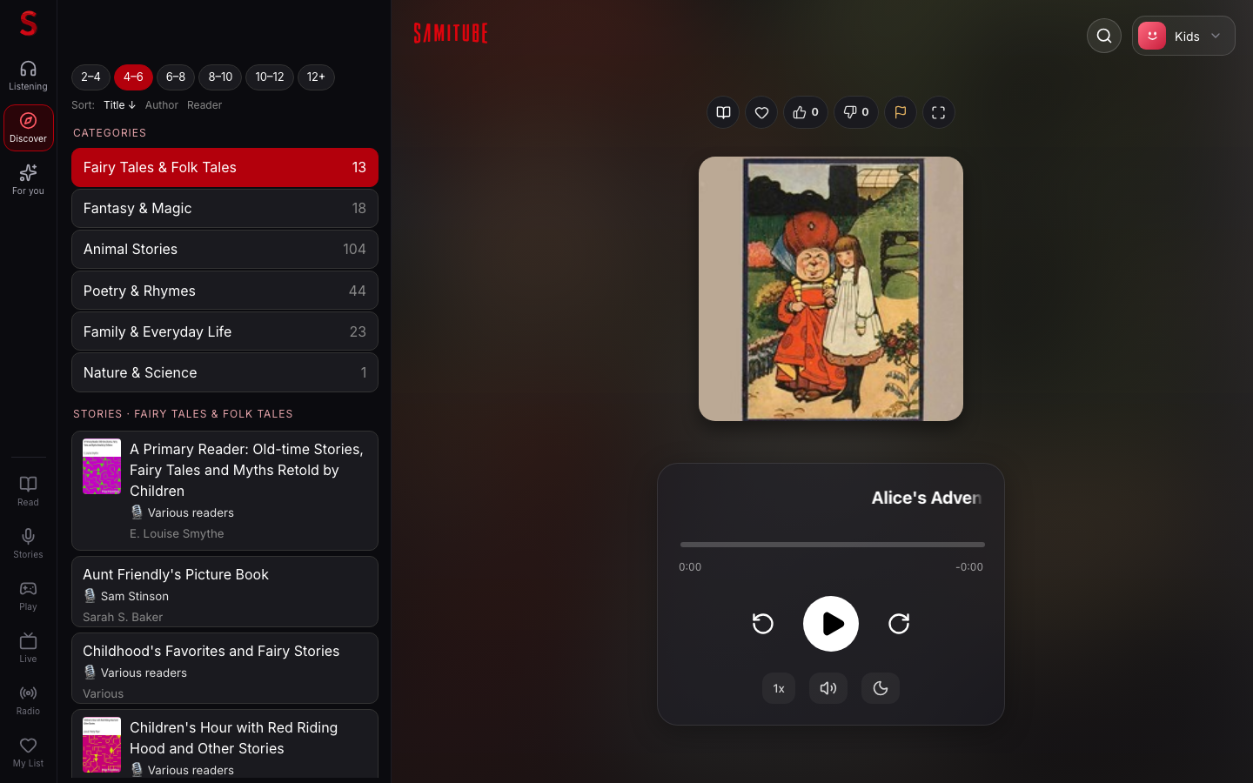This screenshot has height=783, width=1253.
Task: Open My List heart section
Action: (x=28, y=753)
